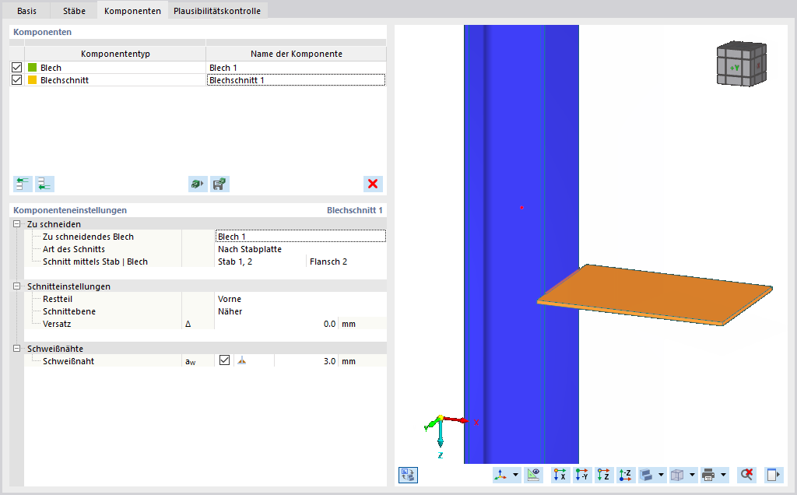Open the Zu schneidendes Blech value dropdown
797x495 pixels.
(300, 237)
